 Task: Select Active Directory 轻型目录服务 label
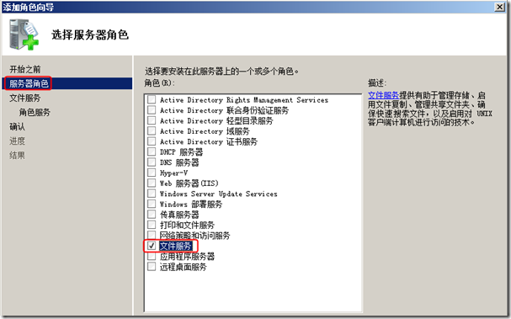point(216,120)
